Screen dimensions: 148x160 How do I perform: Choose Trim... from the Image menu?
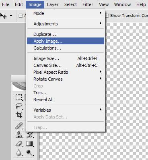tap(66, 93)
